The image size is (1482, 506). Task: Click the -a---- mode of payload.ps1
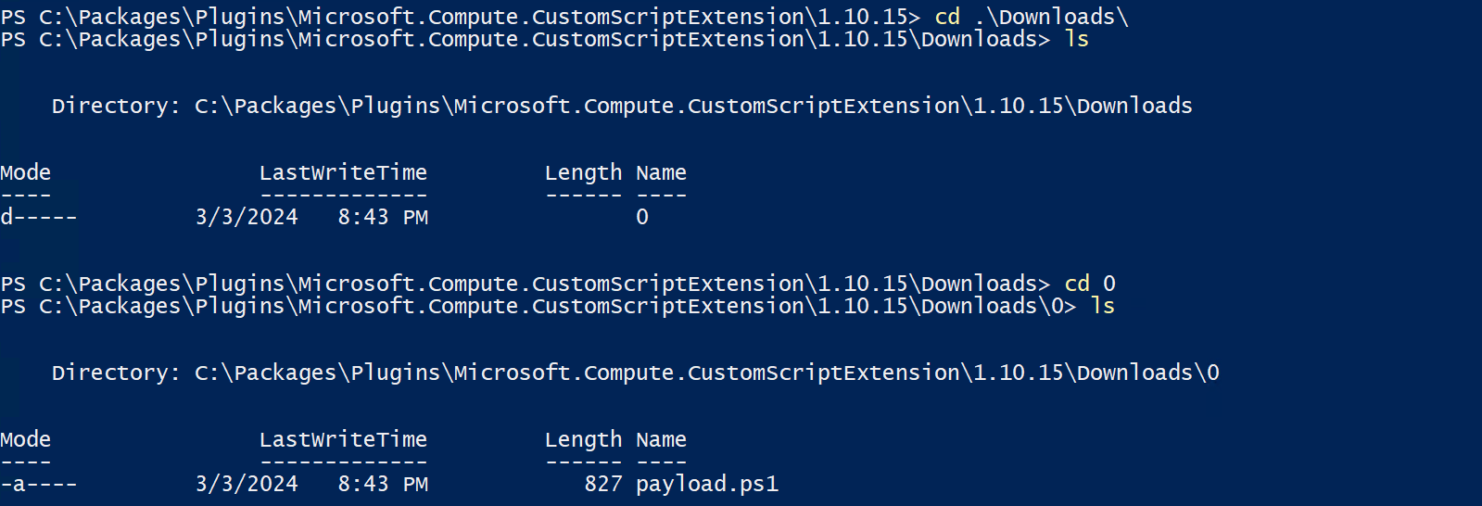38,484
